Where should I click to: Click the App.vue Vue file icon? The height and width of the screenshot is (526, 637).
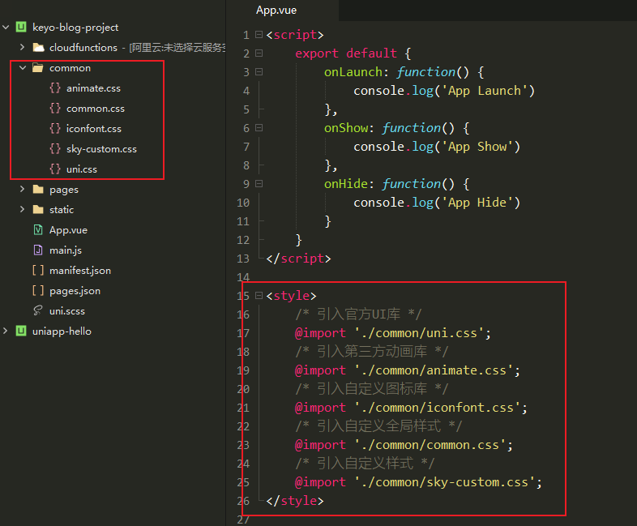(x=38, y=230)
